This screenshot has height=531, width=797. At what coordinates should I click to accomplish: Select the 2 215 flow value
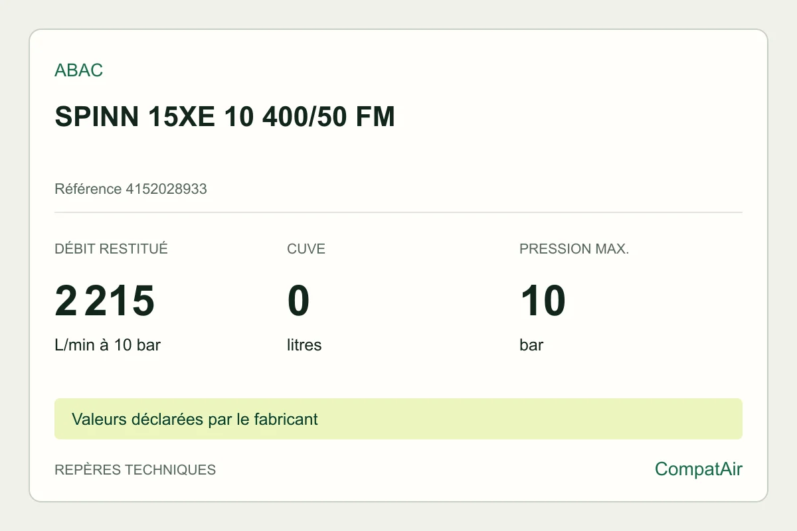pos(104,301)
